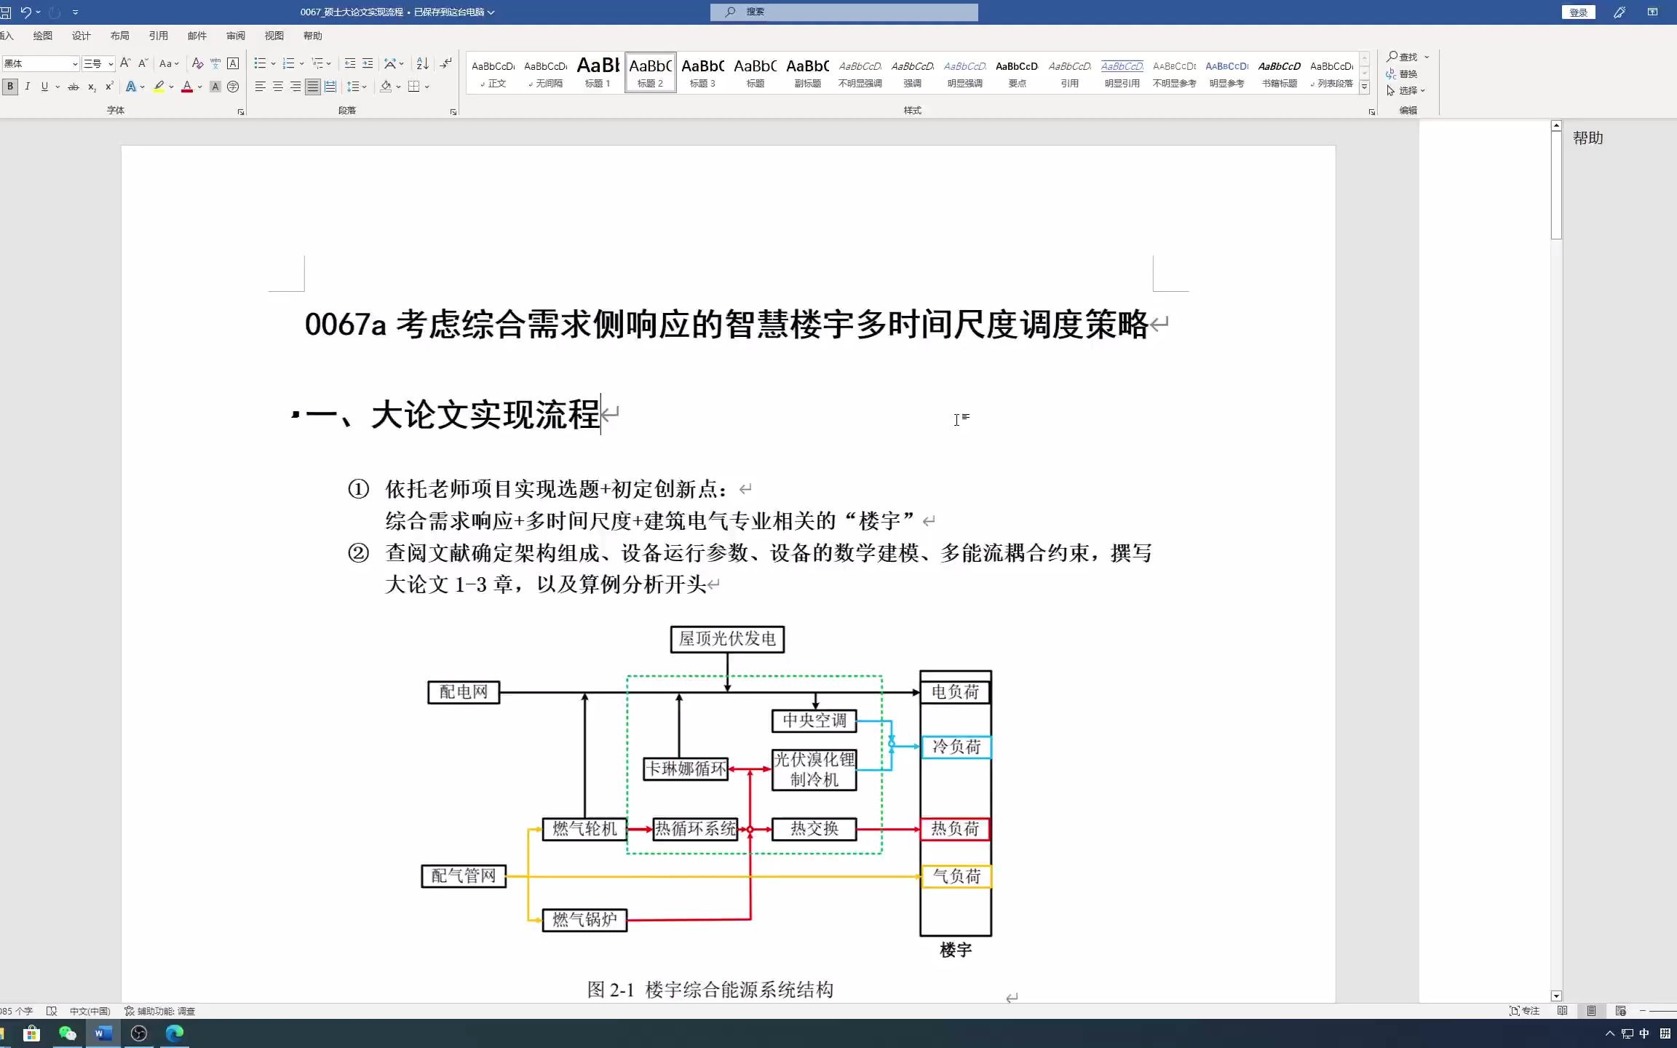Expand bullet list options
This screenshot has height=1048, width=1677.
click(273, 64)
